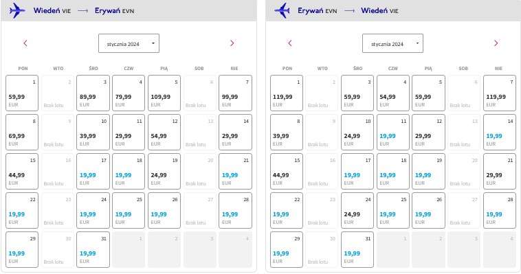Click the airplane icon next to Erywań–Wiedeń

pyautogui.click(x=282, y=10)
